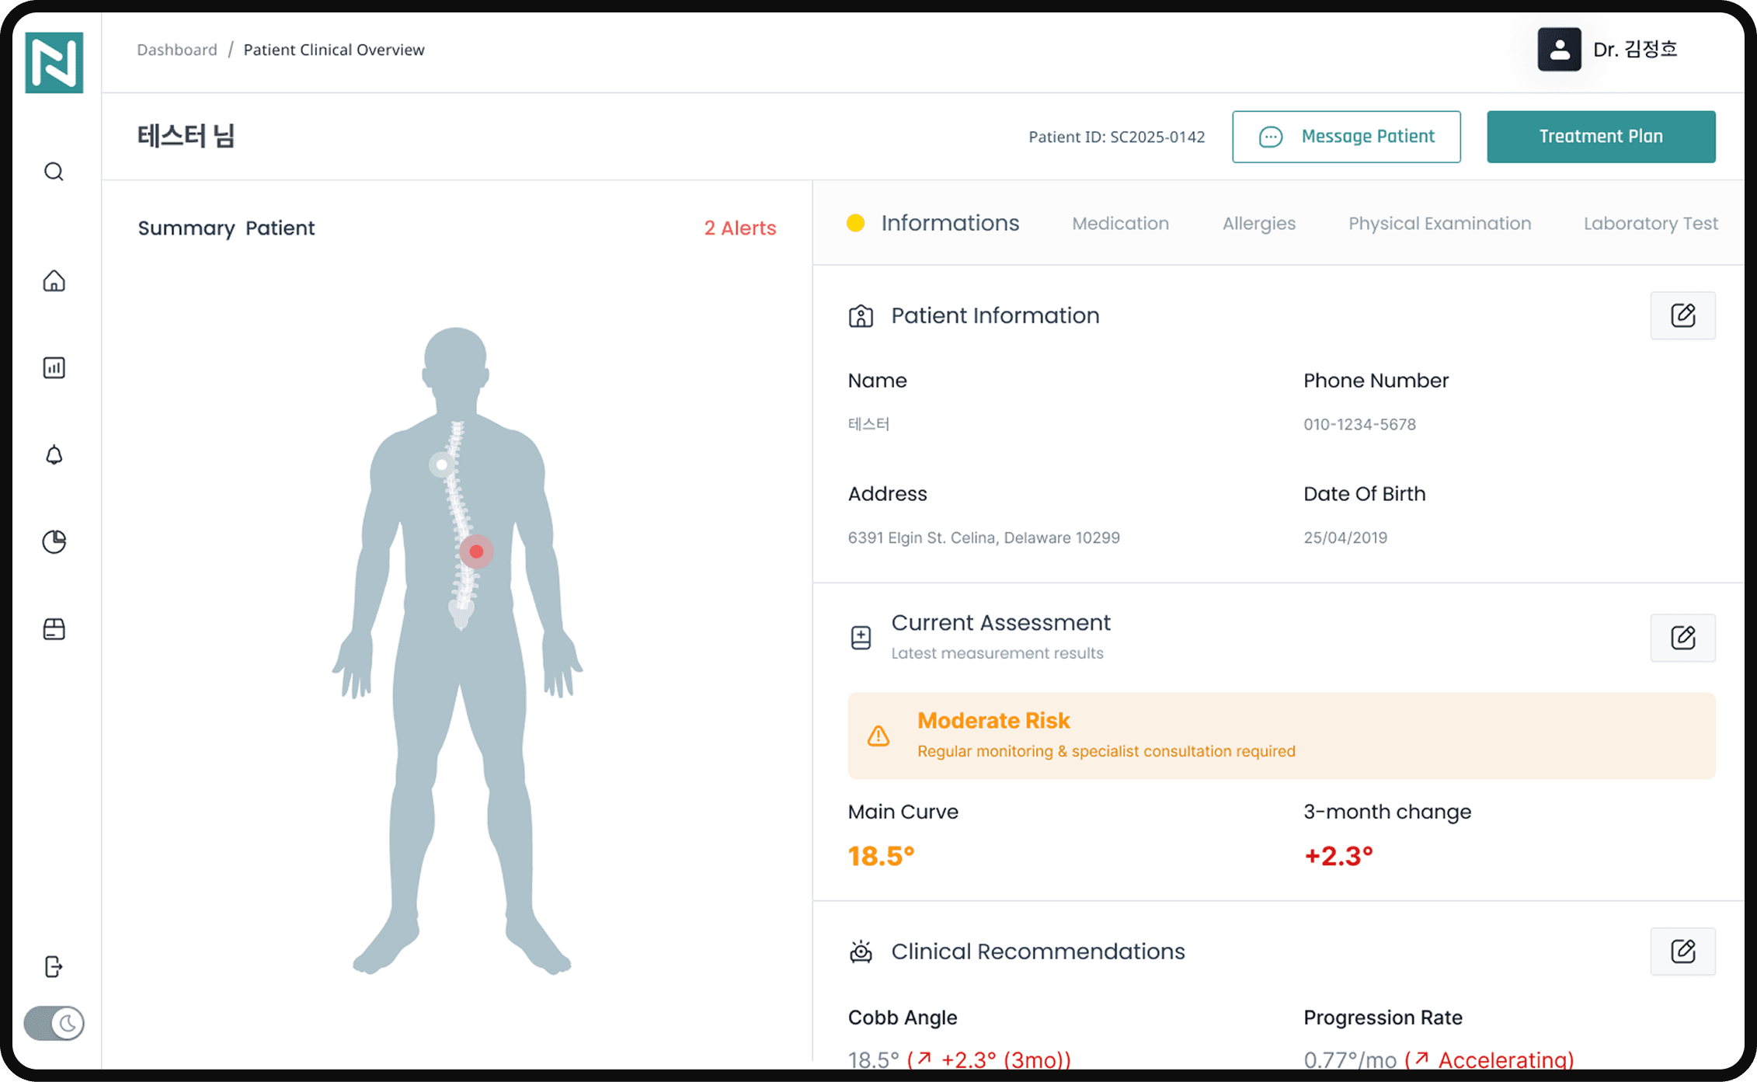Viewport: 1757px width, 1082px height.
Task: Switch to the Medication tab
Action: tap(1120, 224)
